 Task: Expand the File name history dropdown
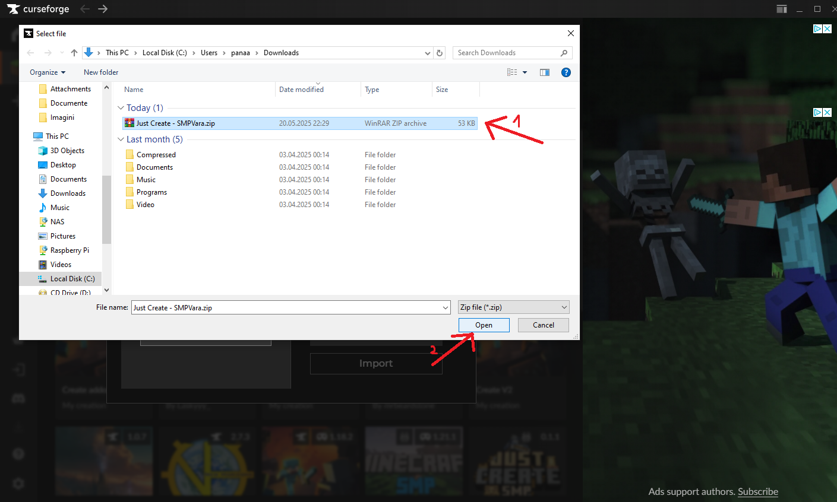(x=446, y=307)
